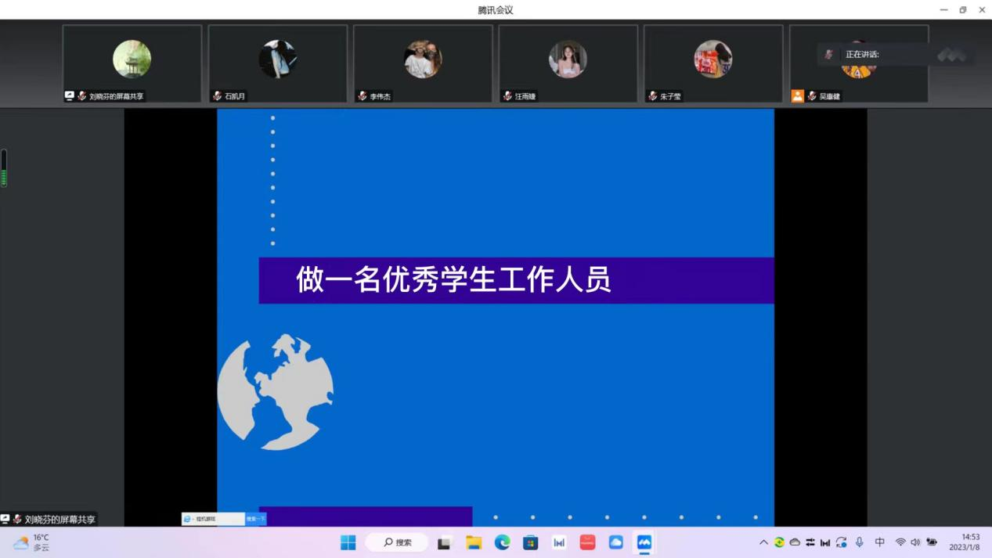Open the weather widget showing 16°C

click(31, 542)
